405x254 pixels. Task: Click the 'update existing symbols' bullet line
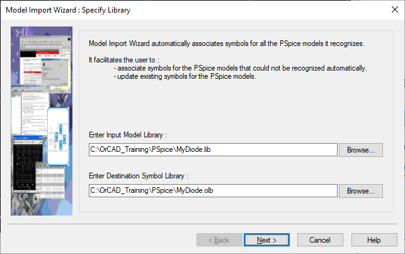[185, 76]
